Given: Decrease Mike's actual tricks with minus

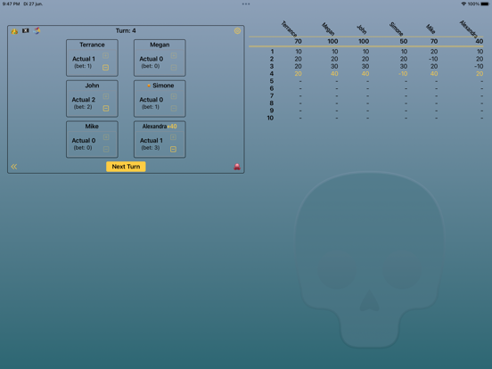Looking at the screenshot, I should coord(106,149).
